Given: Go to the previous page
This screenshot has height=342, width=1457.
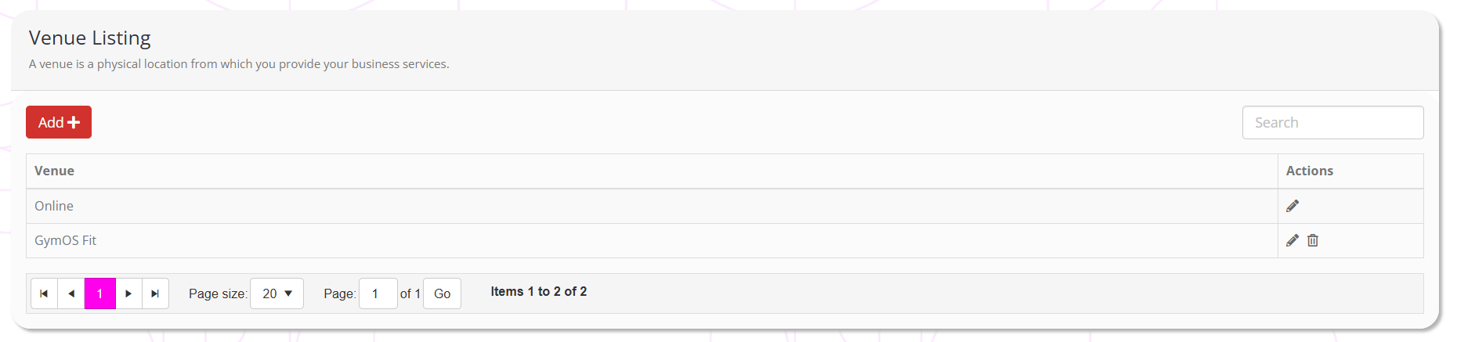Looking at the screenshot, I should 71,293.
